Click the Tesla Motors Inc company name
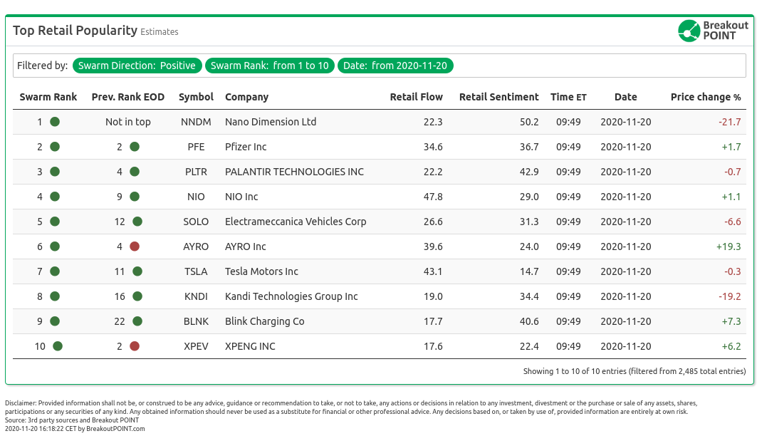757x436 pixels. (261, 271)
